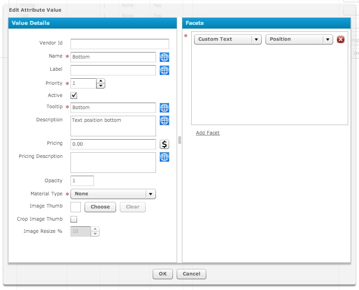Open translations globe for Description field

[x=164, y=120]
